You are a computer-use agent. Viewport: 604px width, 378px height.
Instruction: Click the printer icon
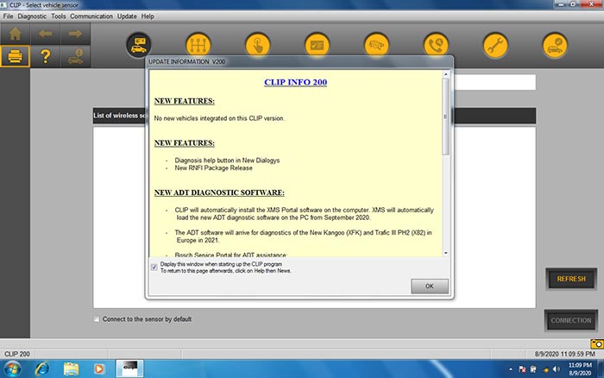pos(15,57)
